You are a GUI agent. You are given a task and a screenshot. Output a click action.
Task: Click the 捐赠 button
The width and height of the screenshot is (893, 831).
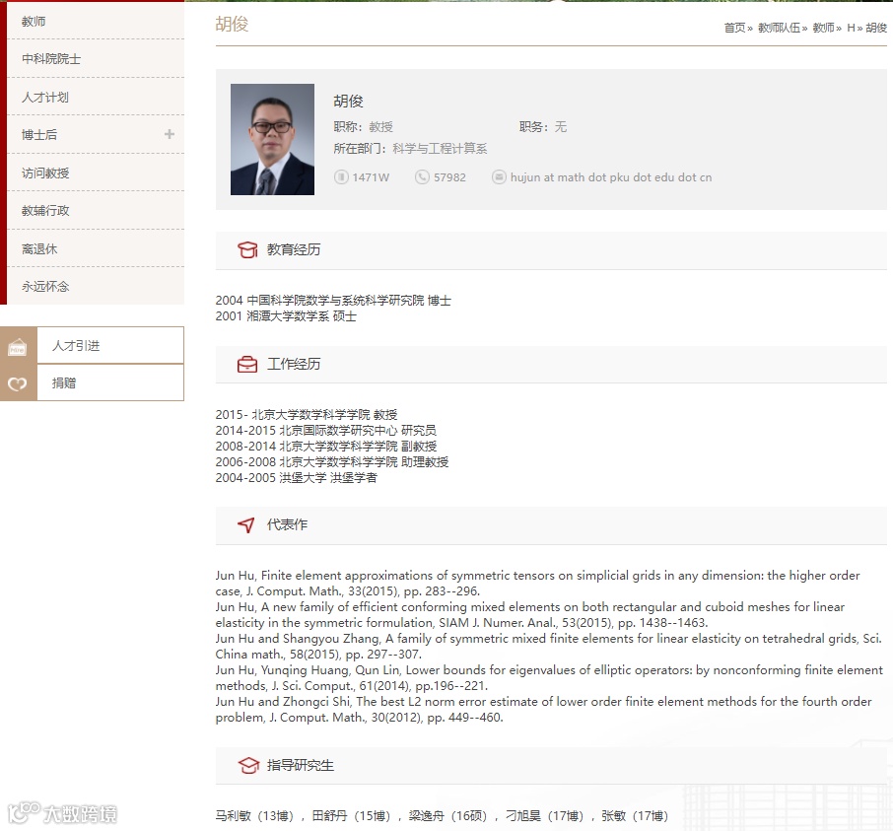coord(110,382)
